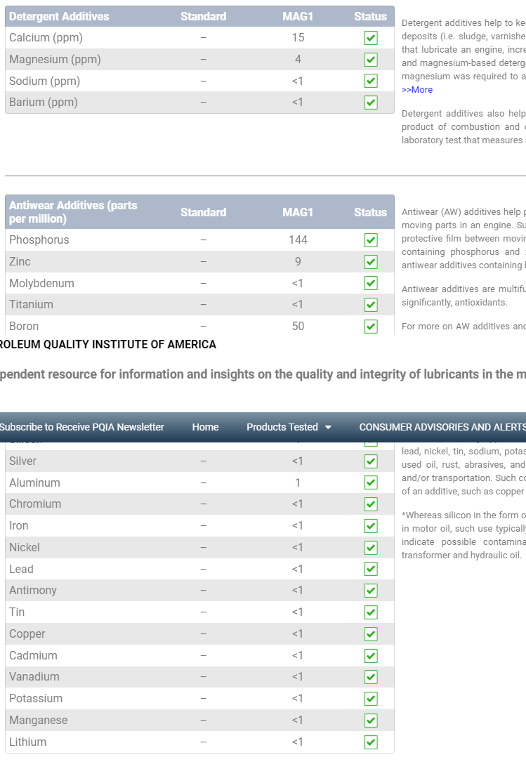The image size is (526, 769).
Task: Click the Titanium status checkmark icon
Action: coord(371,305)
